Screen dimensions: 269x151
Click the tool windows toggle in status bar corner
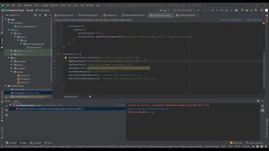[x=2, y=146]
